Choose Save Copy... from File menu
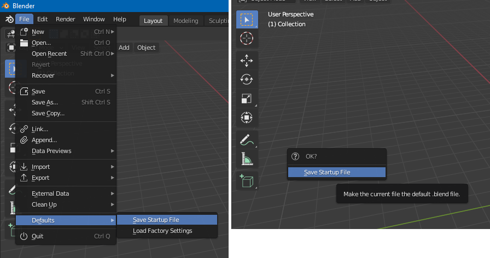Viewport: 490px width, 258px height. pyautogui.click(x=66, y=113)
